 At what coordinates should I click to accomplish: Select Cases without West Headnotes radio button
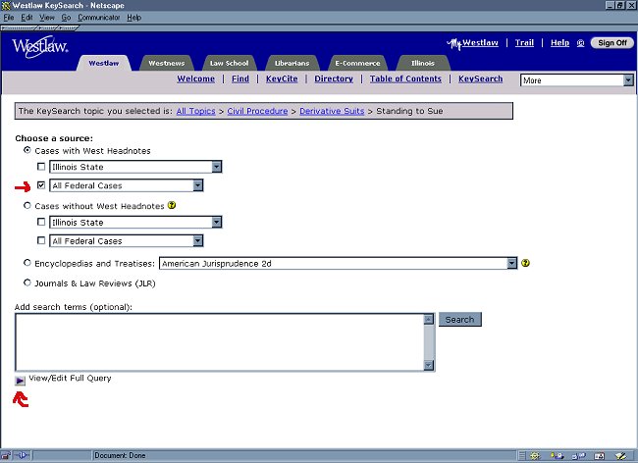point(27,205)
